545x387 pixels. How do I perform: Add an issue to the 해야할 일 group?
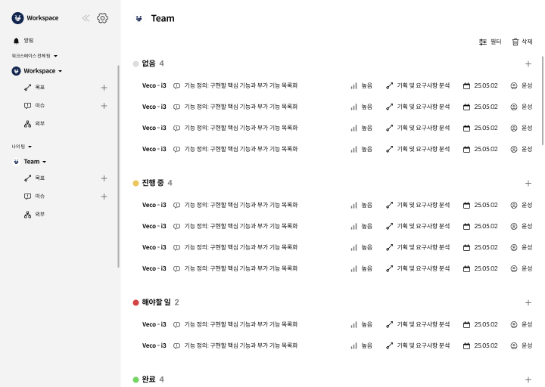pos(528,302)
